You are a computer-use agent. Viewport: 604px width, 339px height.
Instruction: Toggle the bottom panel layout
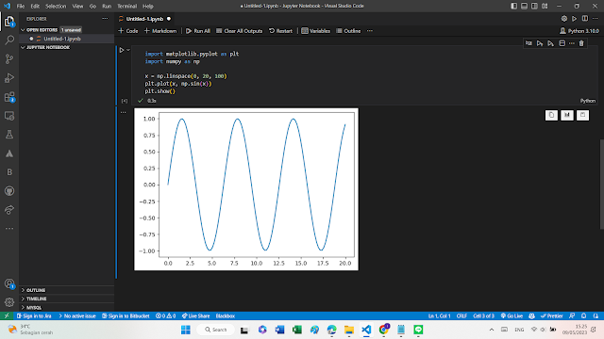(525, 6)
